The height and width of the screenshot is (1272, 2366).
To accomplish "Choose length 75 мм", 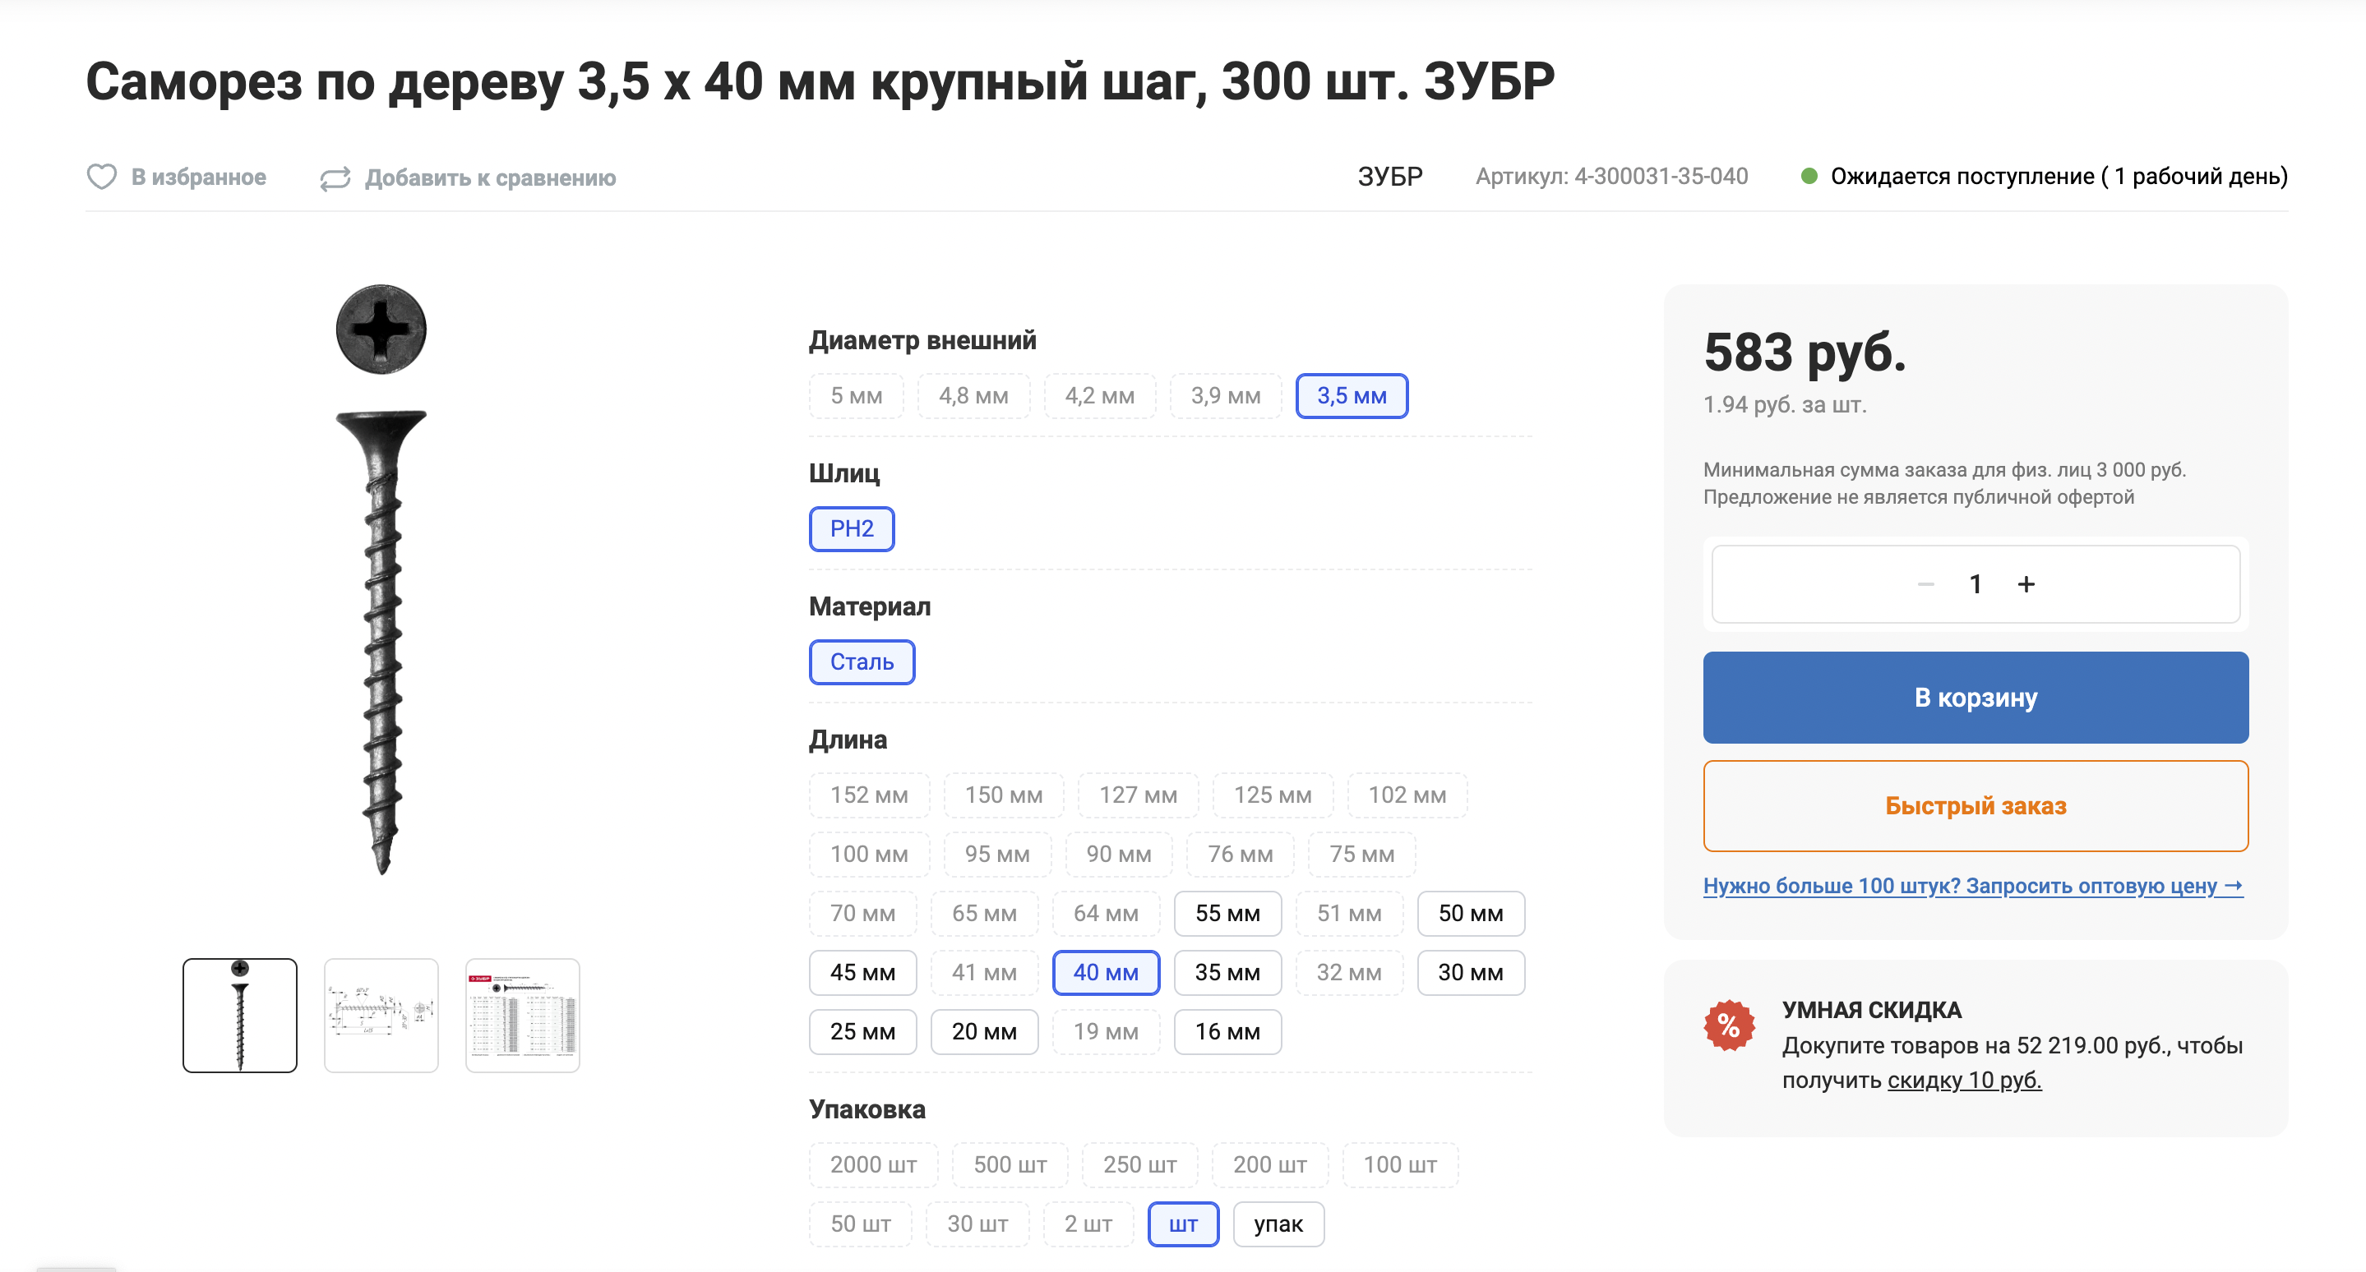I will click(1361, 854).
